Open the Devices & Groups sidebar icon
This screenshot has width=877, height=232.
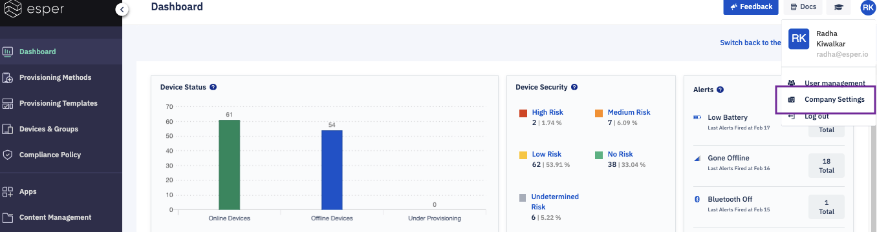pyautogui.click(x=8, y=130)
